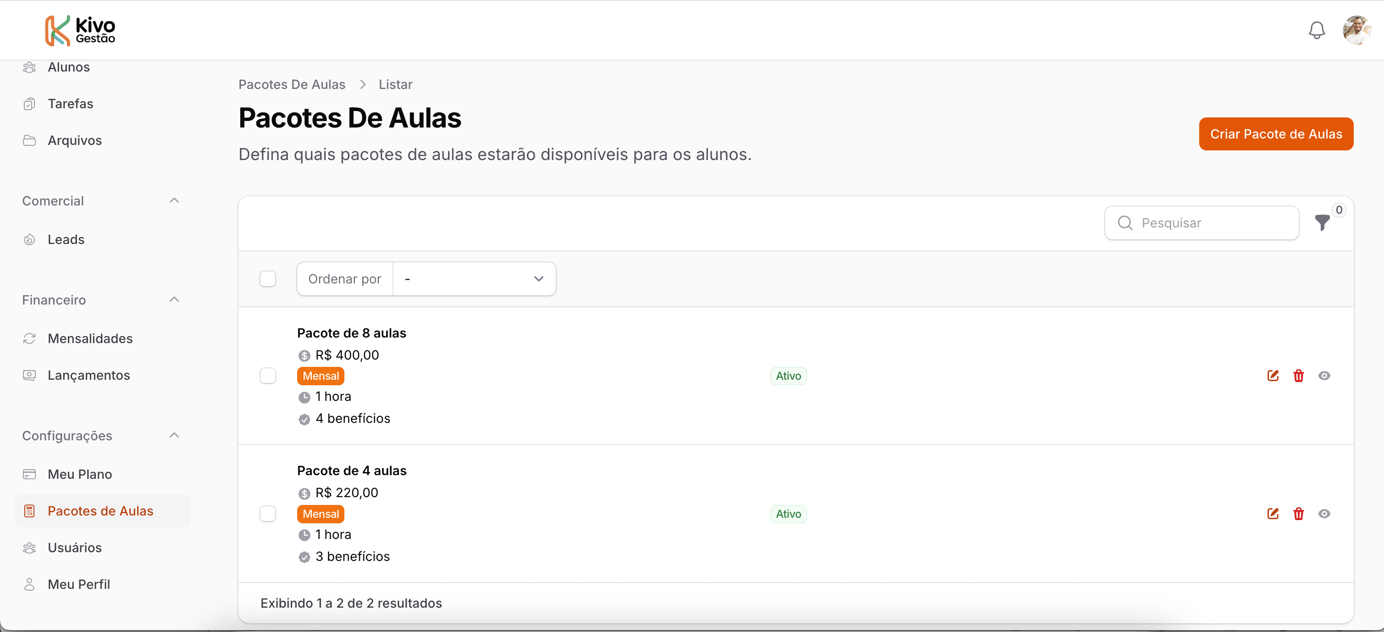Image resolution: width=1384 pixels, height=632 pixels.
Task: Open the filter icon next to search
Action: pos(1323,222)
